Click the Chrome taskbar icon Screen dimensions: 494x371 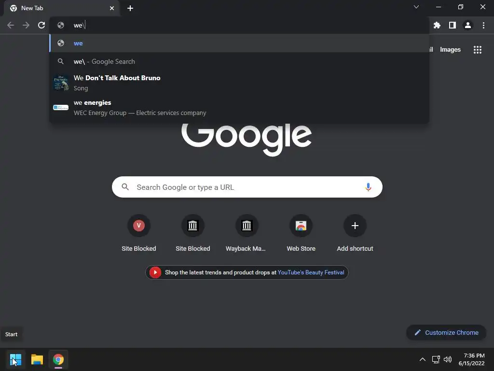tap(58, 359)
